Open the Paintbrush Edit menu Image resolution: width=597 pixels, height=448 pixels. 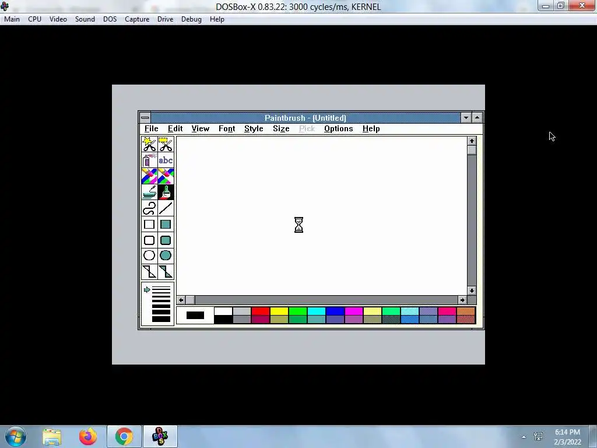(x=175, y=129)
